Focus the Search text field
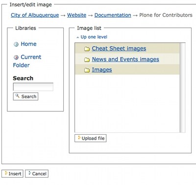This screenshot has width=196, height=185. coord(33,87)
